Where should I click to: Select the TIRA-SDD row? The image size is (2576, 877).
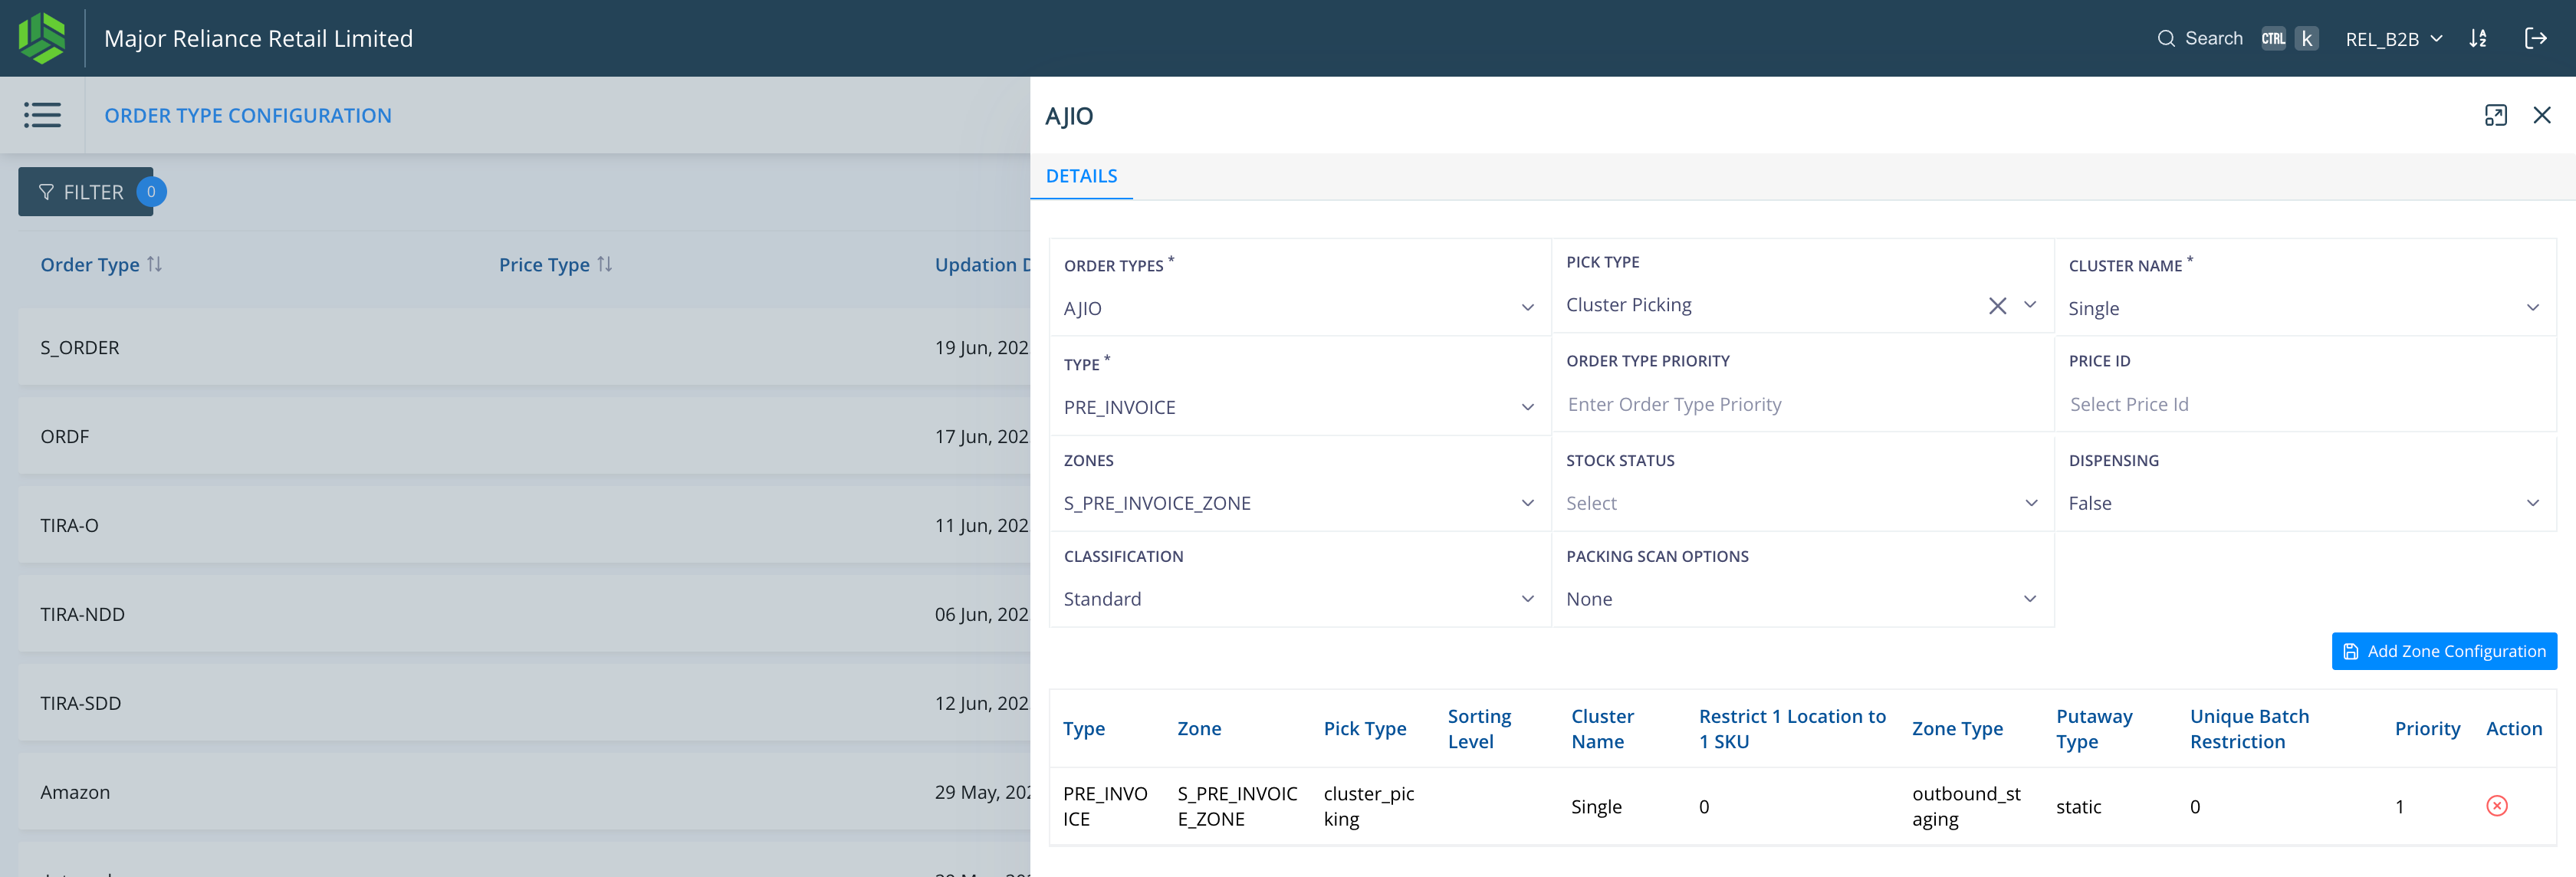(524, 703)
